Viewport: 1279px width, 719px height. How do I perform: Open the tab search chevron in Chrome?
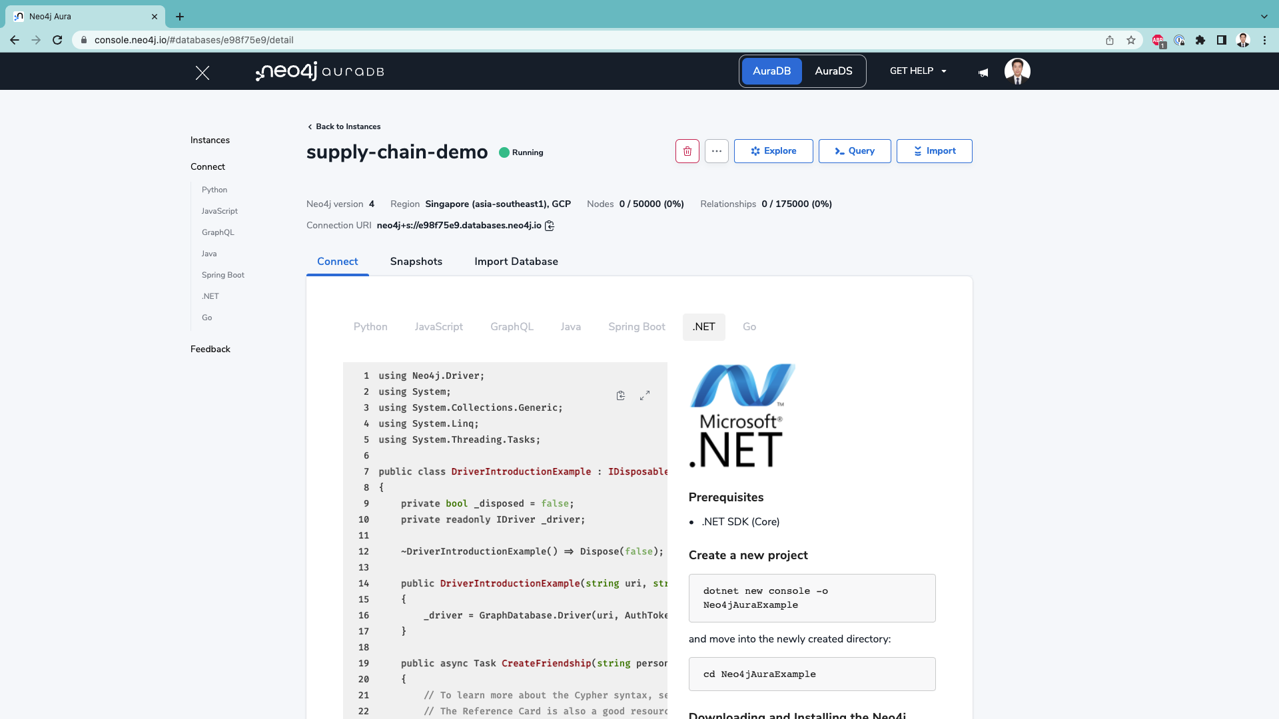coord(1264,17)
